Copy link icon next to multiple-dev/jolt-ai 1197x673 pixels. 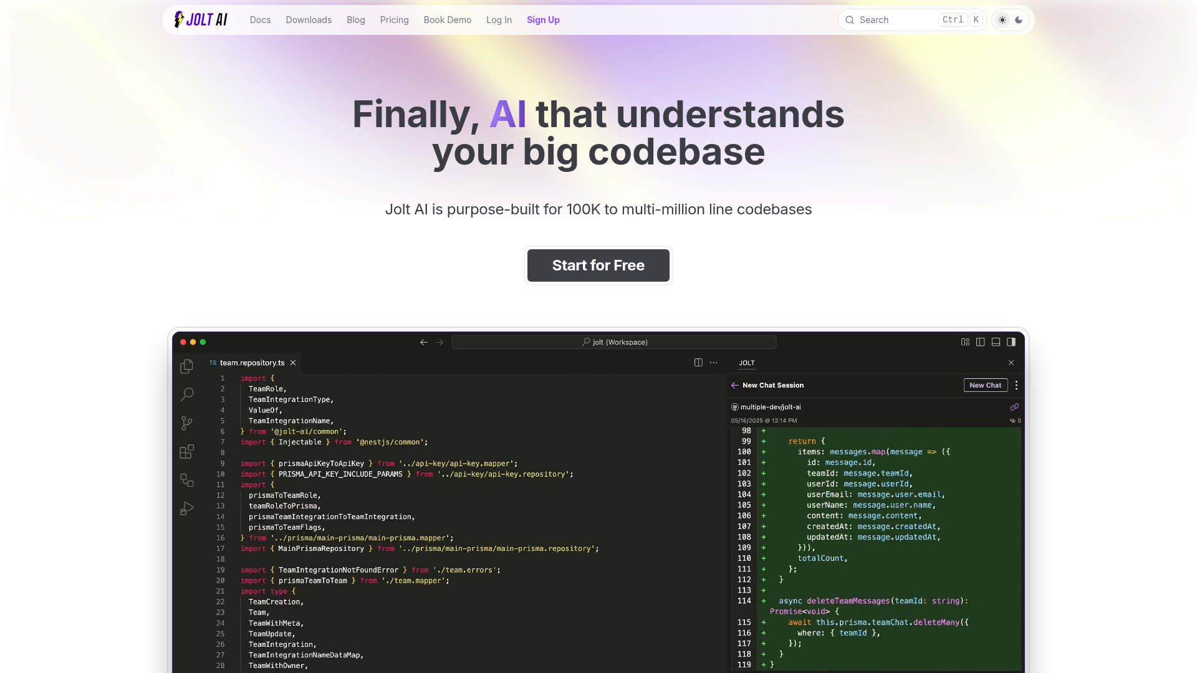point(1014,407)
